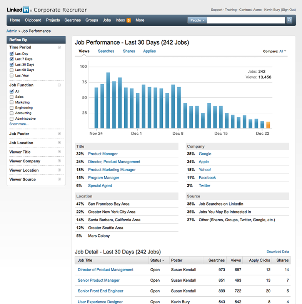The image size is (302, 304).
Task: Open Senior Product Manager job
Action: point(98,281)
